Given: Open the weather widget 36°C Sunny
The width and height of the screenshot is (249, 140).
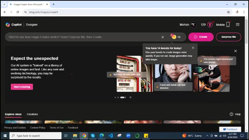Looking at the screenshot, I should pos(192,136).
